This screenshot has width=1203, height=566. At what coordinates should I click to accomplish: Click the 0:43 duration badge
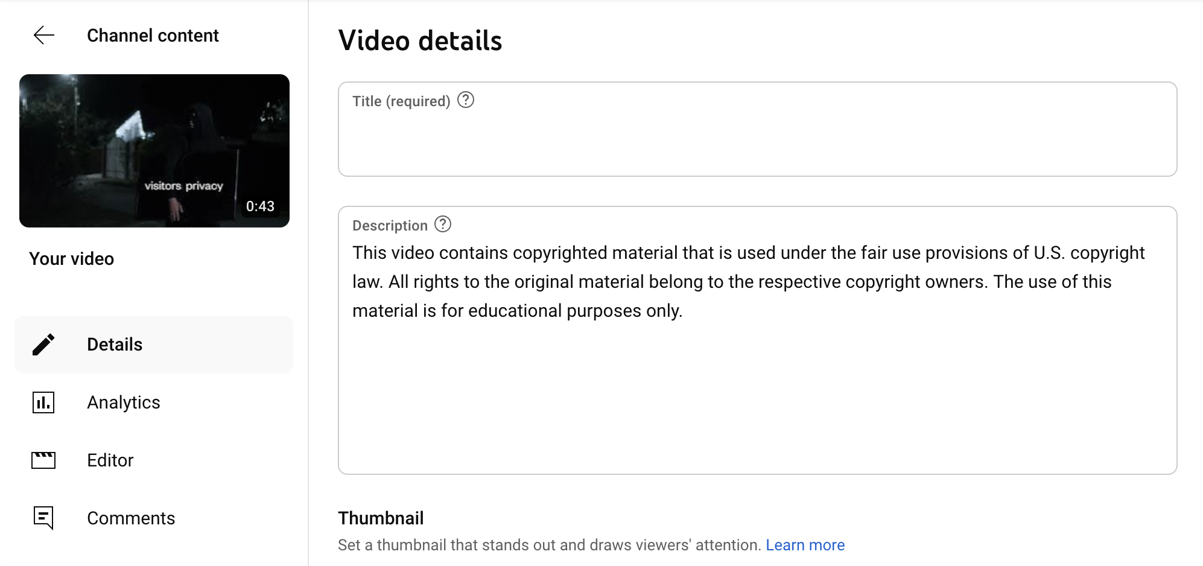tap(260, 206)
